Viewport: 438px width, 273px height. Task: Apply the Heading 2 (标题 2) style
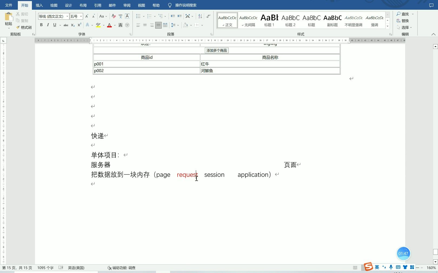point(290,20)
